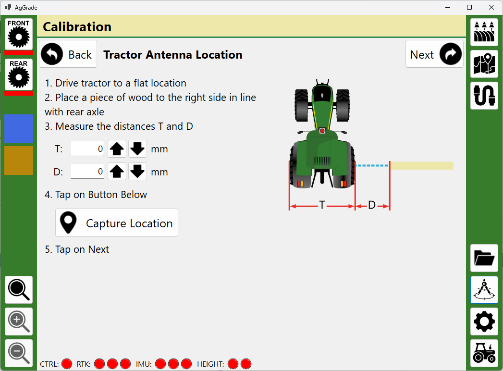Image resolution: width=503 pixels, height=371 pixels.
Task: Click the T distance input field
Action: coord(87,149)
